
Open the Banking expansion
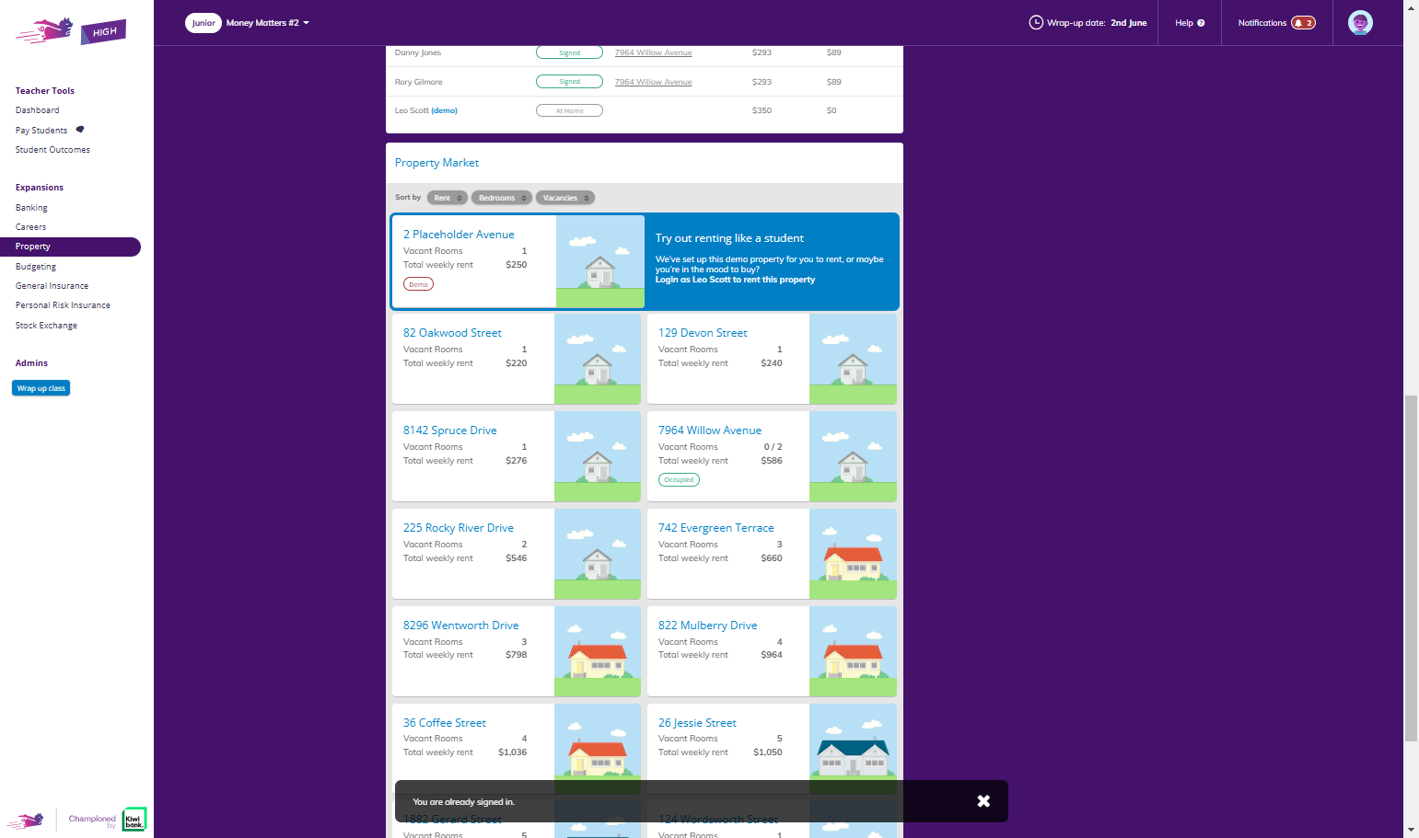pos(31,208)
